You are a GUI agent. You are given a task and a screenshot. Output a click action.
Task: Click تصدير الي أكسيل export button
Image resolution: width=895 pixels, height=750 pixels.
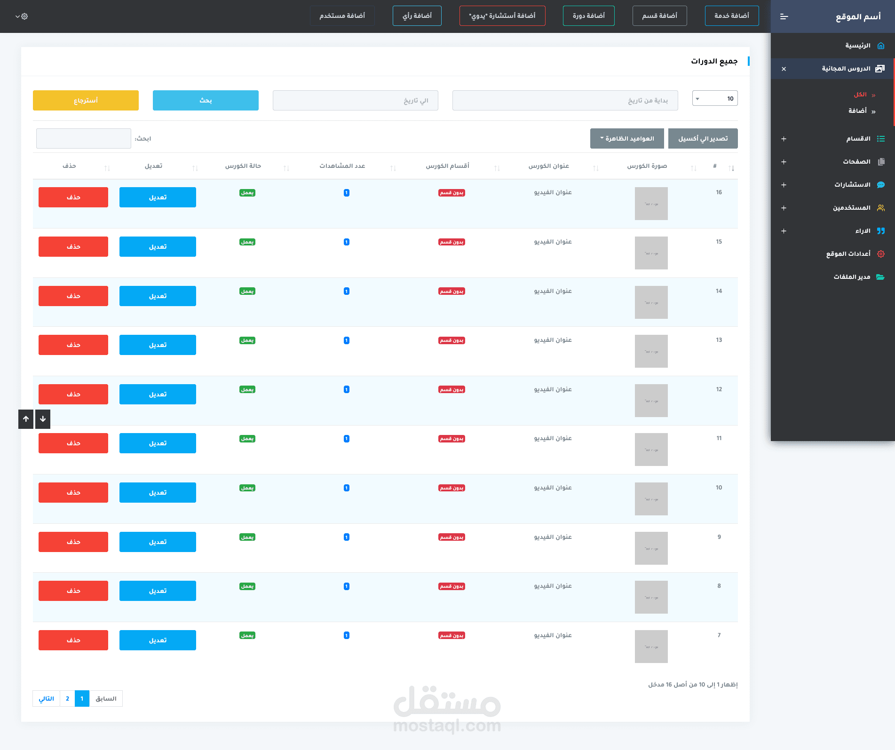(x=703, y=139)
